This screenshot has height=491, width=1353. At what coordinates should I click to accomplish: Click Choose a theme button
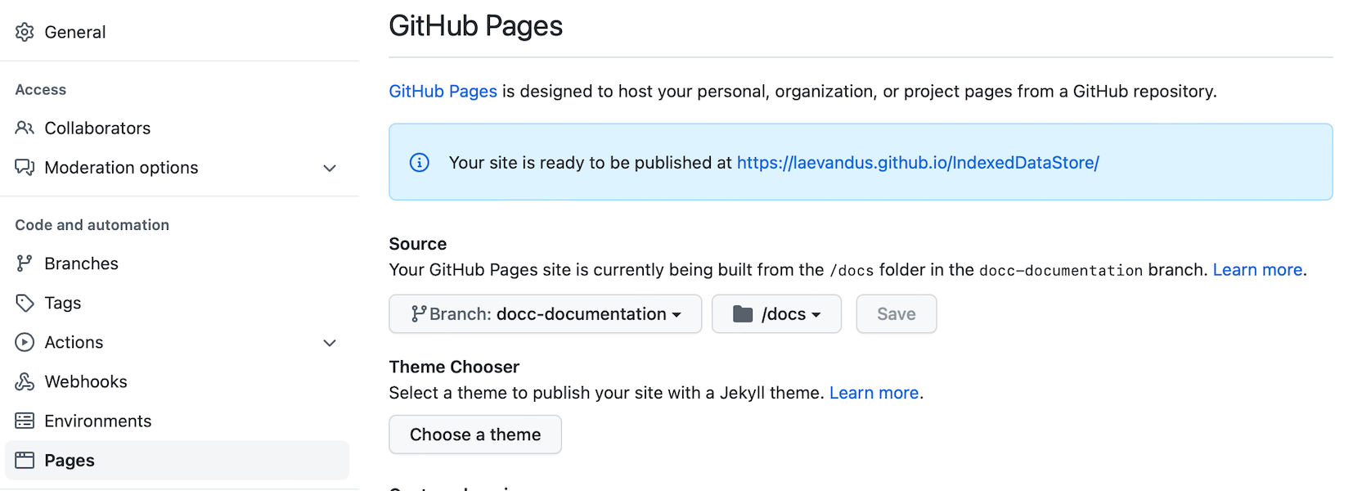click(475, 435)
